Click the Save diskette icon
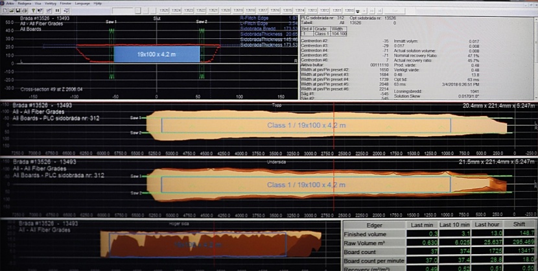This screenshot has height=271, width=538. pos(18,10)
